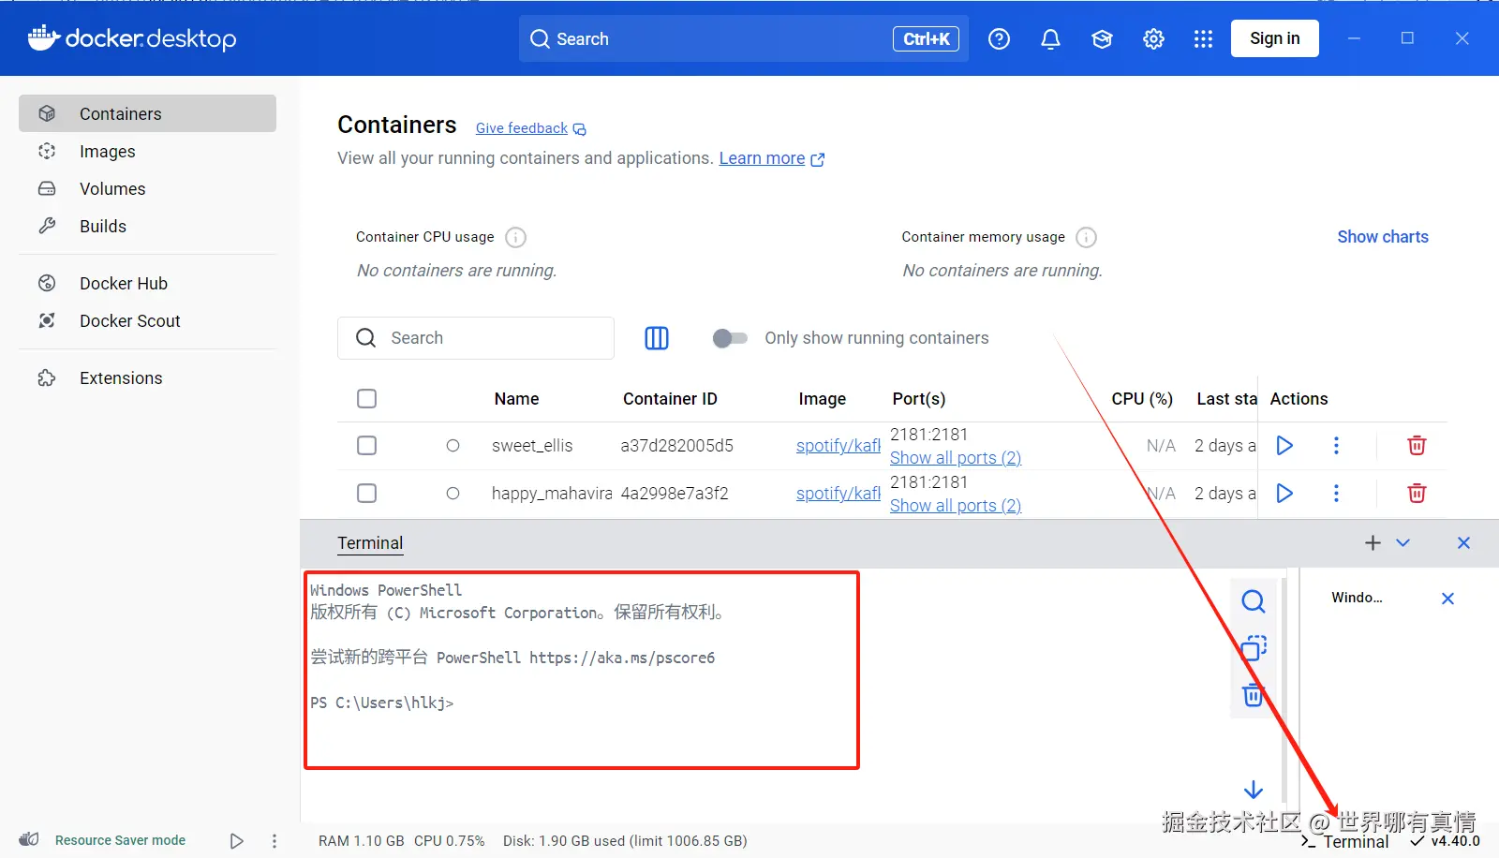
Task: Open the Help (question mark) icon
Action: [x=999, y=38]
